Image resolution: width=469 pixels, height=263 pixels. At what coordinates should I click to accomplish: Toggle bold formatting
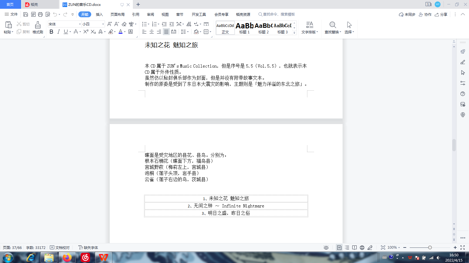tap(51, 32)
